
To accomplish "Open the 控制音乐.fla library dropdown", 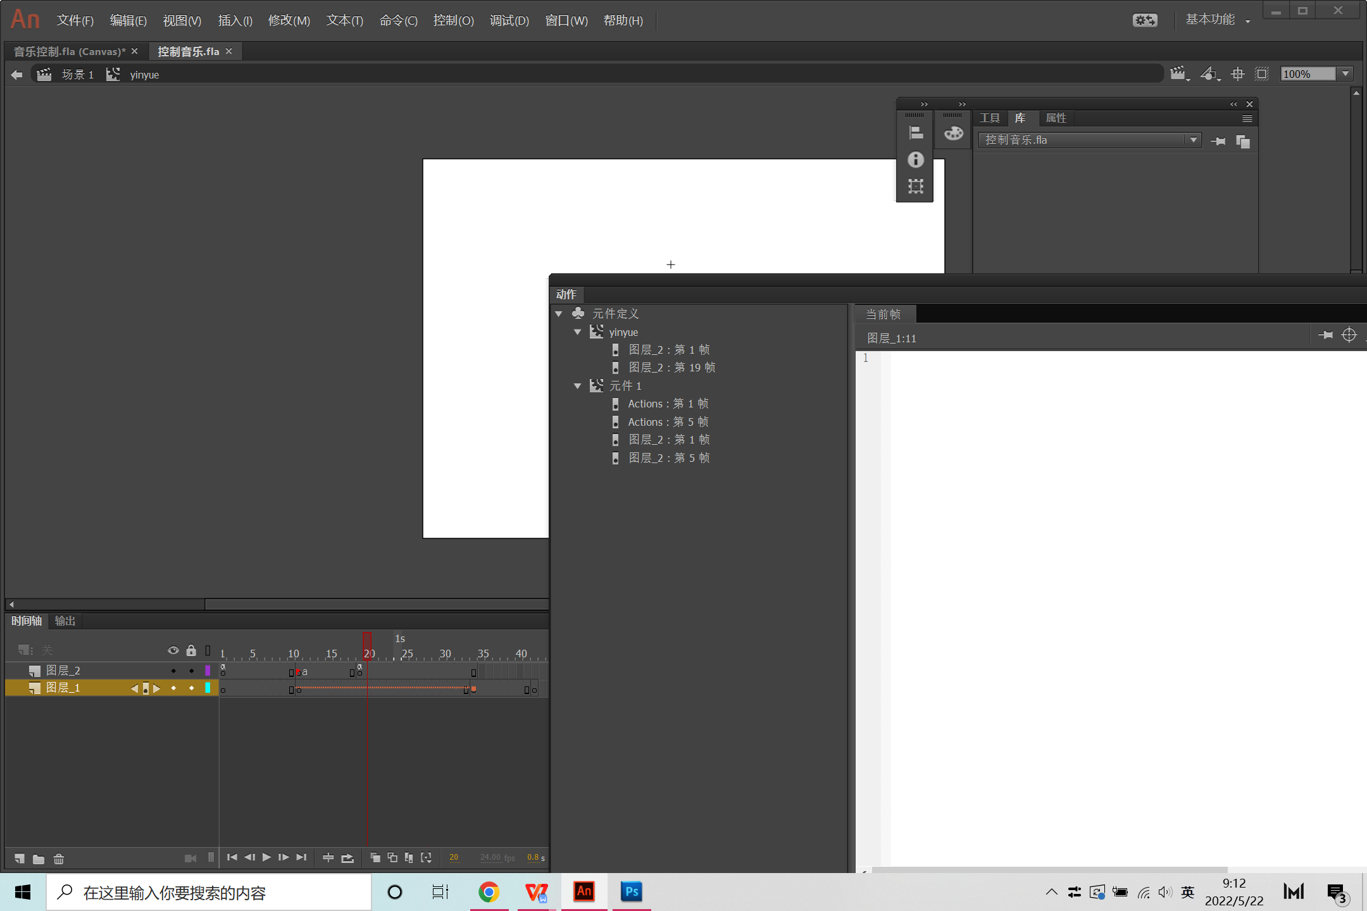I will (1193, 140).
